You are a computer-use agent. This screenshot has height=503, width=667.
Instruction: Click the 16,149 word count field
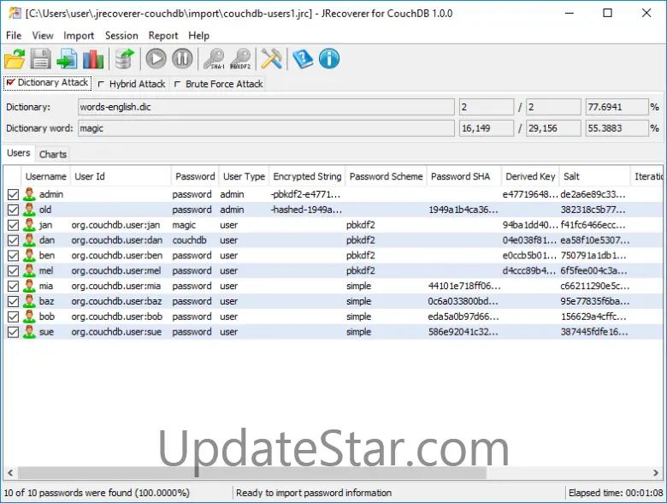coord(487,128)
